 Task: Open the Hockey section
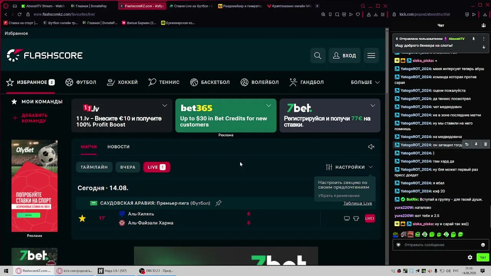point(122,82)
